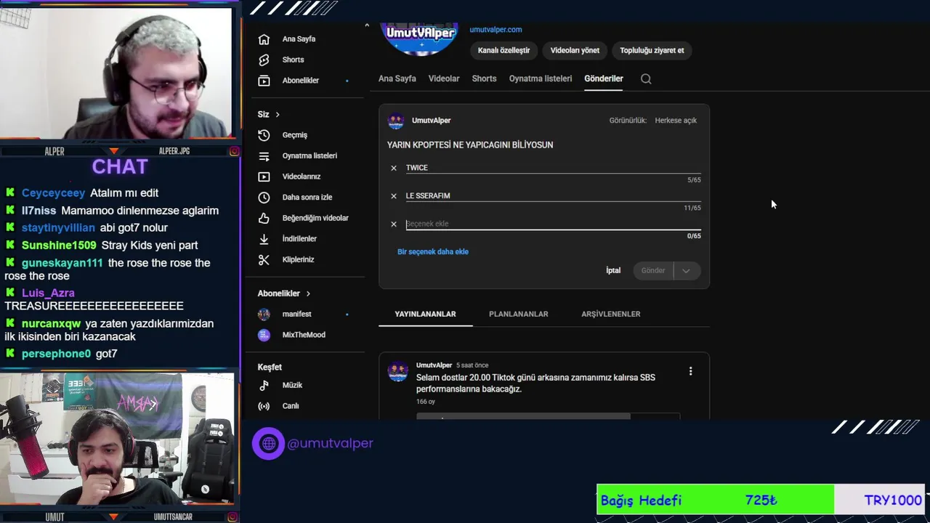This screenshot has height=523, width=930.
Task: Open the umutvalper.com link
Action: [496, 30]
